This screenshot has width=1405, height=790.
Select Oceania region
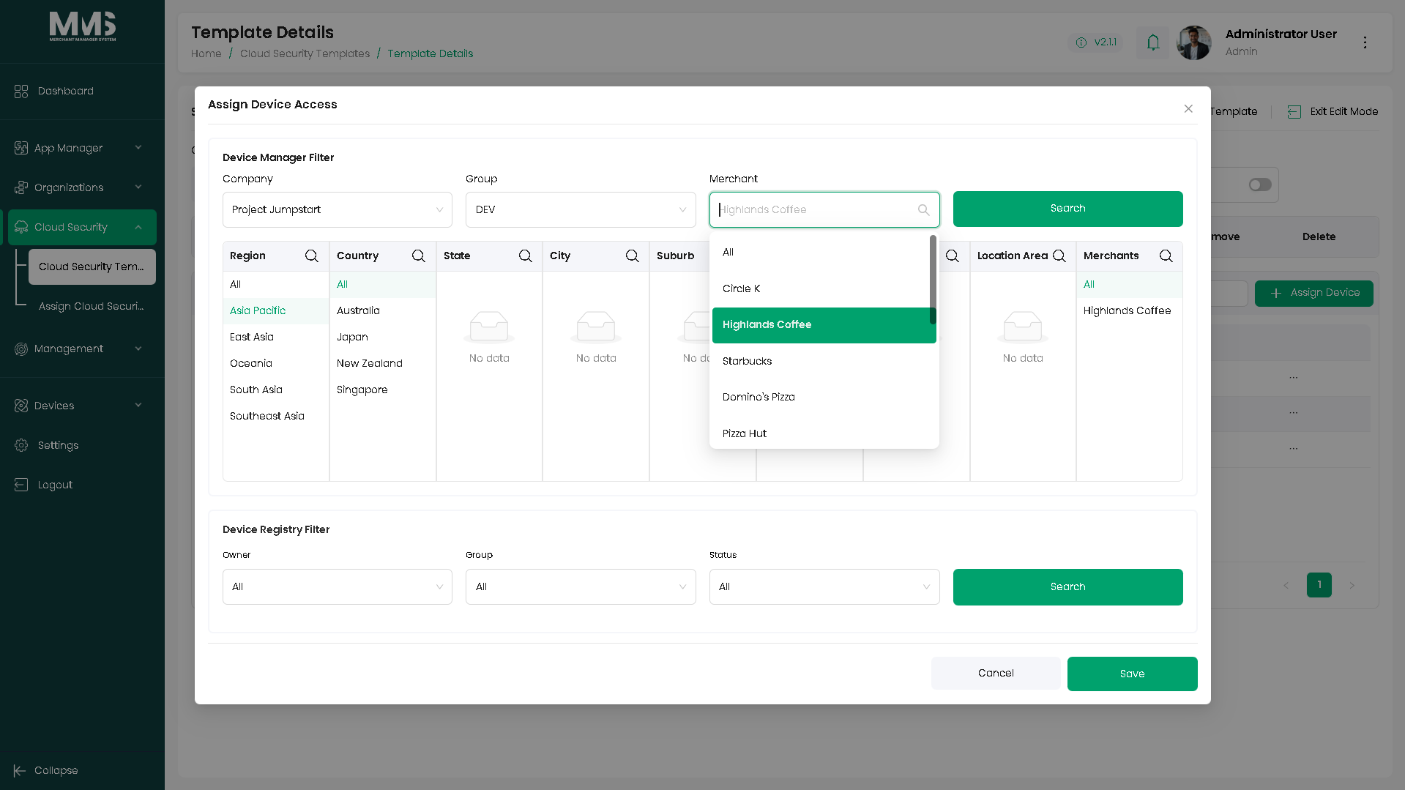(x=276, y=364)
